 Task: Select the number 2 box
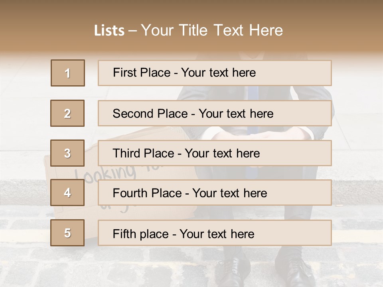67,113
